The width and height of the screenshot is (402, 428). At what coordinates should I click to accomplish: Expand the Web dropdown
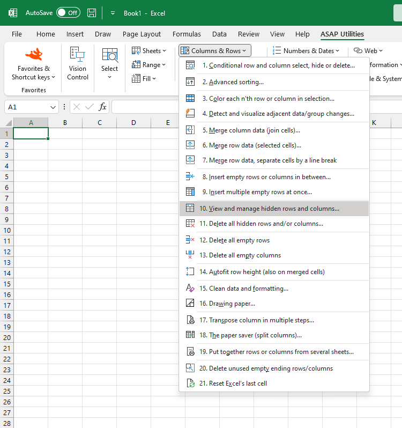coord(368,51)
